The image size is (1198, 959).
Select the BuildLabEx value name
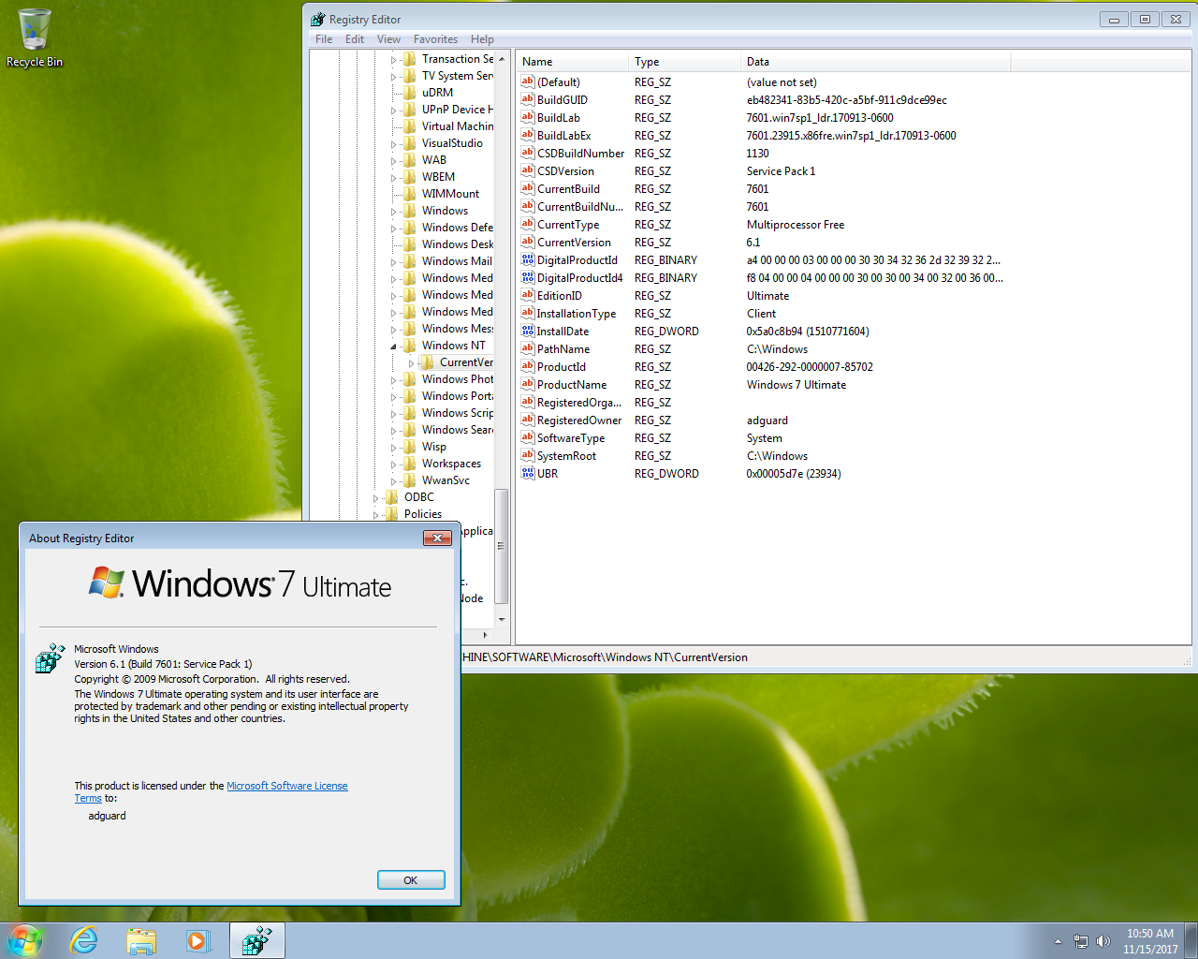(x=563, y=135)
